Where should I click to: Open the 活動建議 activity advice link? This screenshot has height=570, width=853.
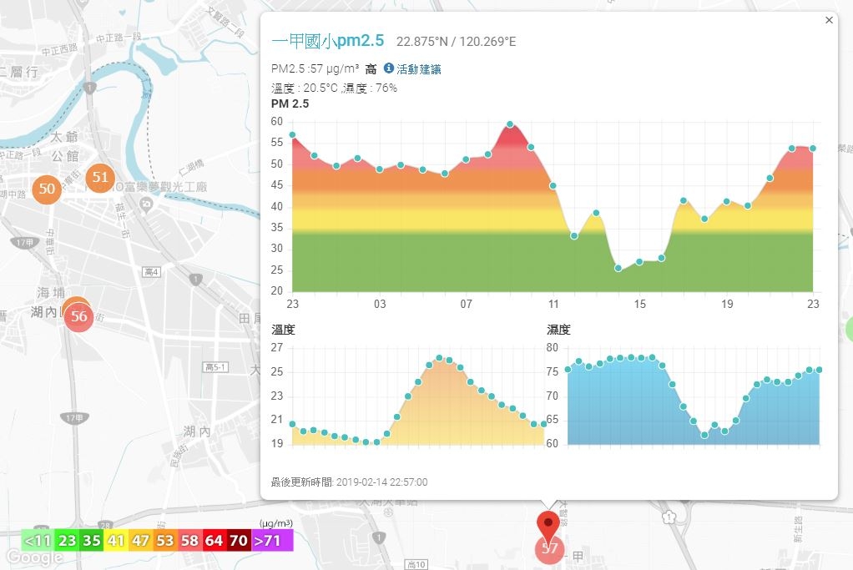tap(418, 69)
